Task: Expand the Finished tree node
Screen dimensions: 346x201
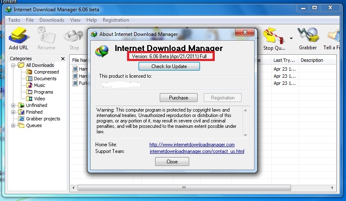Action: pyautogui.click(x=13, y=112)
